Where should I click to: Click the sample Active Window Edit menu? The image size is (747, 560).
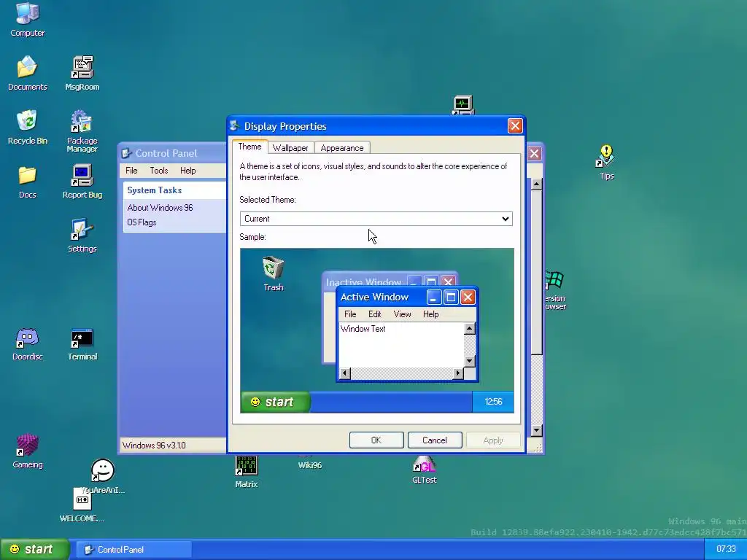tap(375, 314)
